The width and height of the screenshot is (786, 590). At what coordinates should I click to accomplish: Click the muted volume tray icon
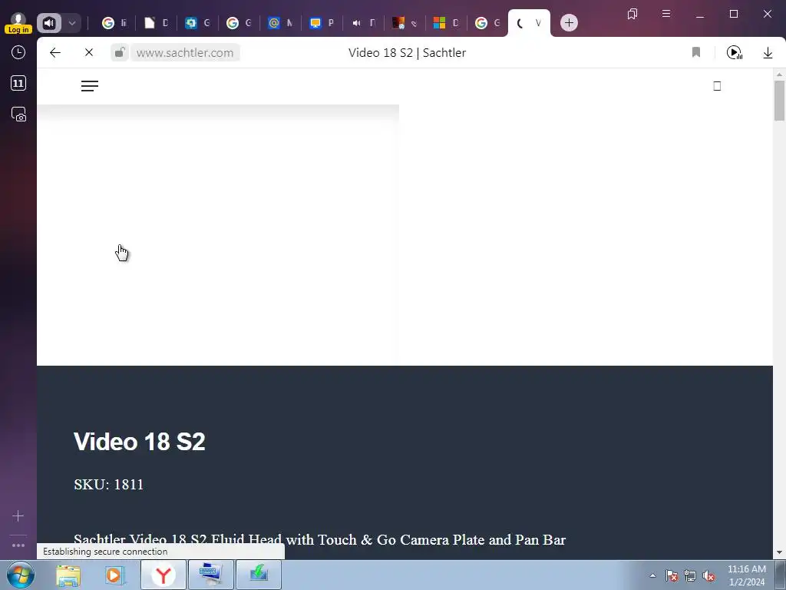pos(708,576)
